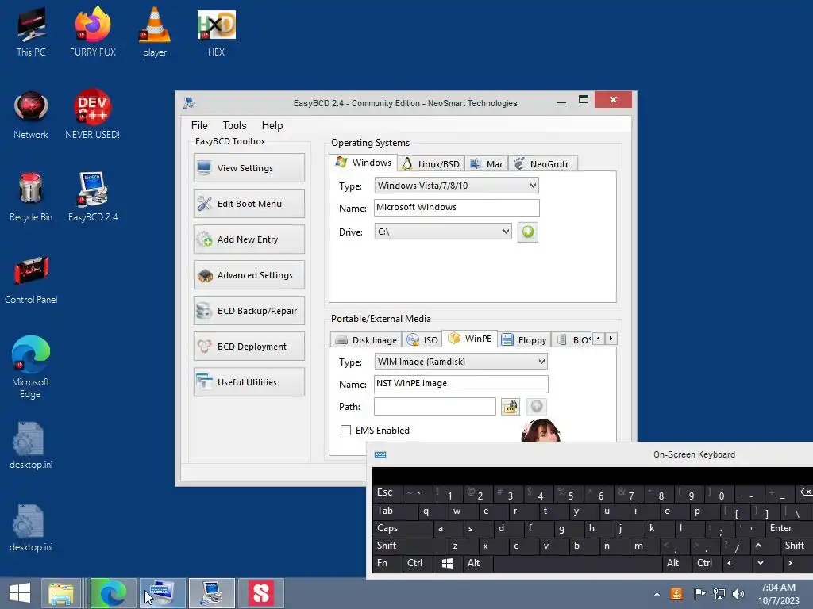
Task: Click the greyed add icon beside Path browse
Action: pyautogui.click(x=536, y=407)
